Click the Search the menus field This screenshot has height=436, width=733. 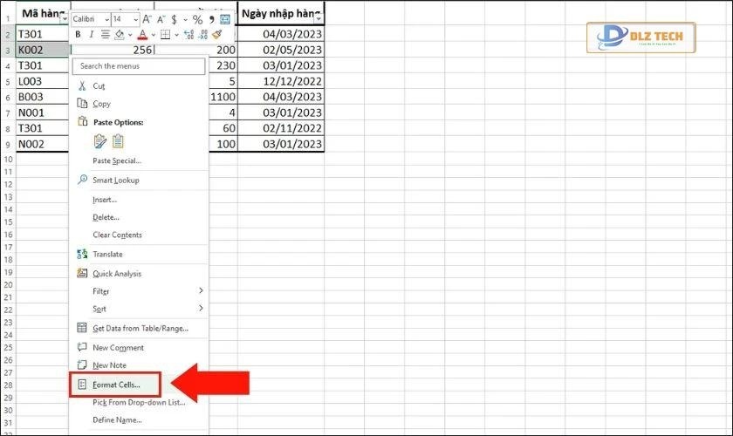click(x=139, y=66)
